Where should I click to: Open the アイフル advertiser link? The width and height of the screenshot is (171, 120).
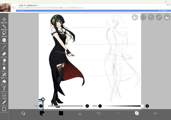21,11
